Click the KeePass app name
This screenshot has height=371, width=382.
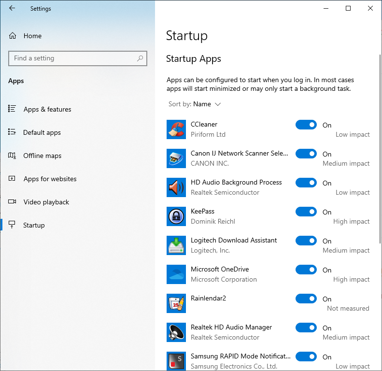(202, 211)
